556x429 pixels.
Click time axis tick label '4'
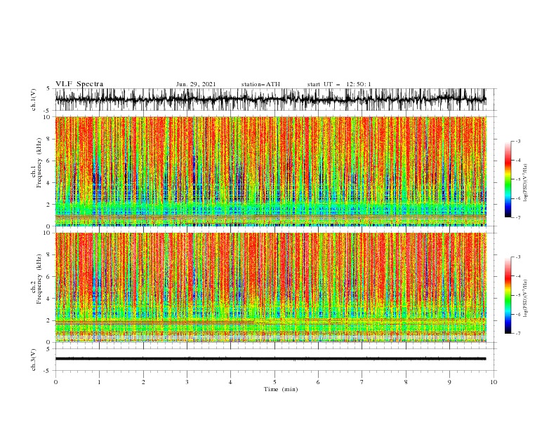coord(230,382)
